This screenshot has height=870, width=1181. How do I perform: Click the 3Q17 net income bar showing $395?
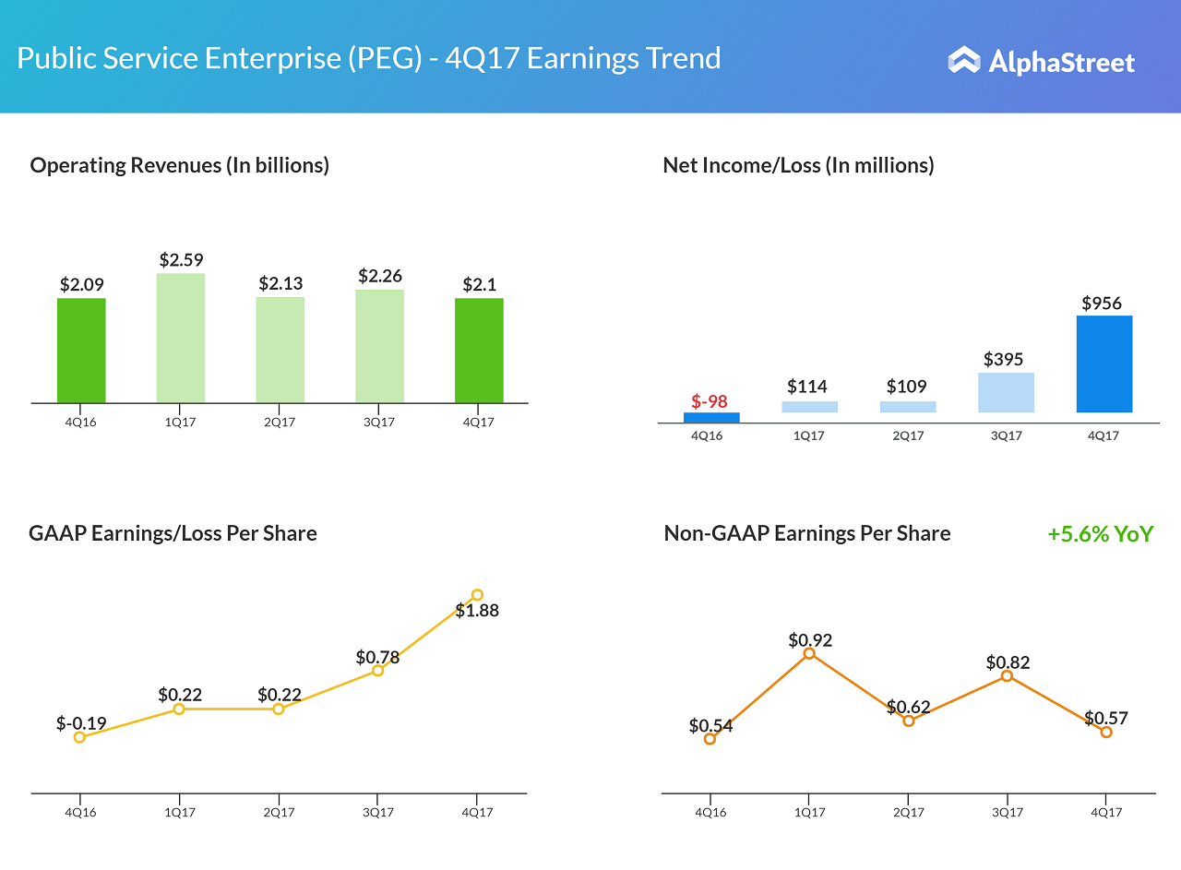pos(1006,392)
